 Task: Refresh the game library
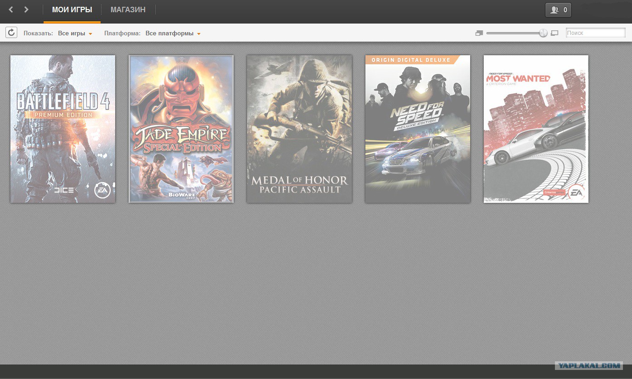click(x=11, y=33)
